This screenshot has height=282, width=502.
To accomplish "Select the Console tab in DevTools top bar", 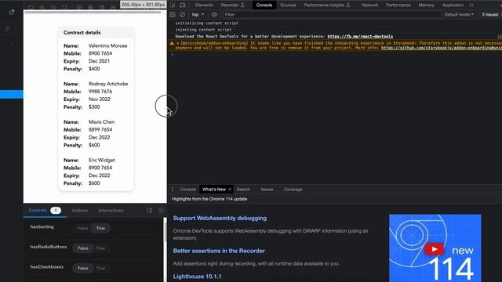I will click(x=264, y=5).
